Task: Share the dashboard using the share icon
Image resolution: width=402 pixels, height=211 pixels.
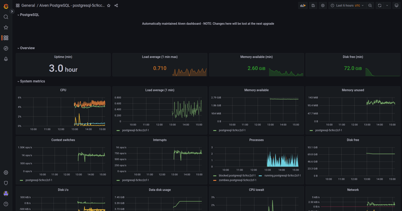Action: [x=116, y=5]
